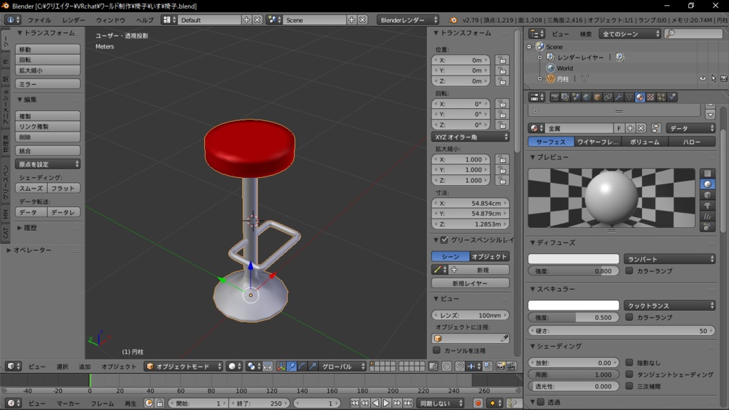Open the Scene properties tab
The height and width of the screenshot is (410, 729).
point(575,97)
